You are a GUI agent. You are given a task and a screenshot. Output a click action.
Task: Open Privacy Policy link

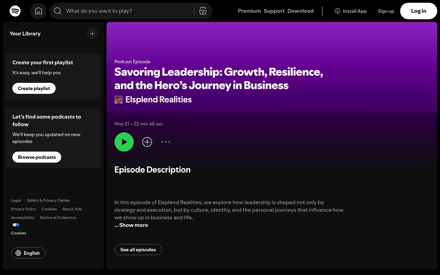[x=23, y=209]
